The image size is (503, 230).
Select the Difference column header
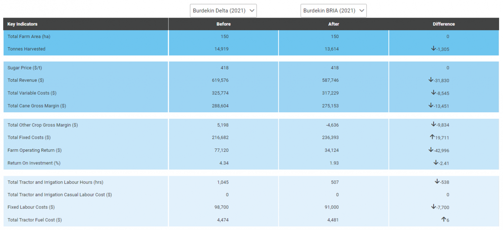click(444, 24)
